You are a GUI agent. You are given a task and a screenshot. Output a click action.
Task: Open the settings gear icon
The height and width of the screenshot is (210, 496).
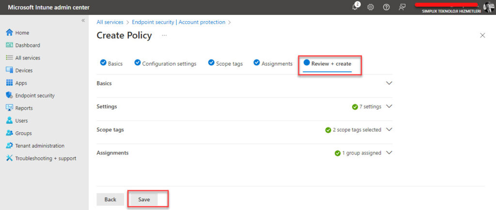click(x=371, y=7)
